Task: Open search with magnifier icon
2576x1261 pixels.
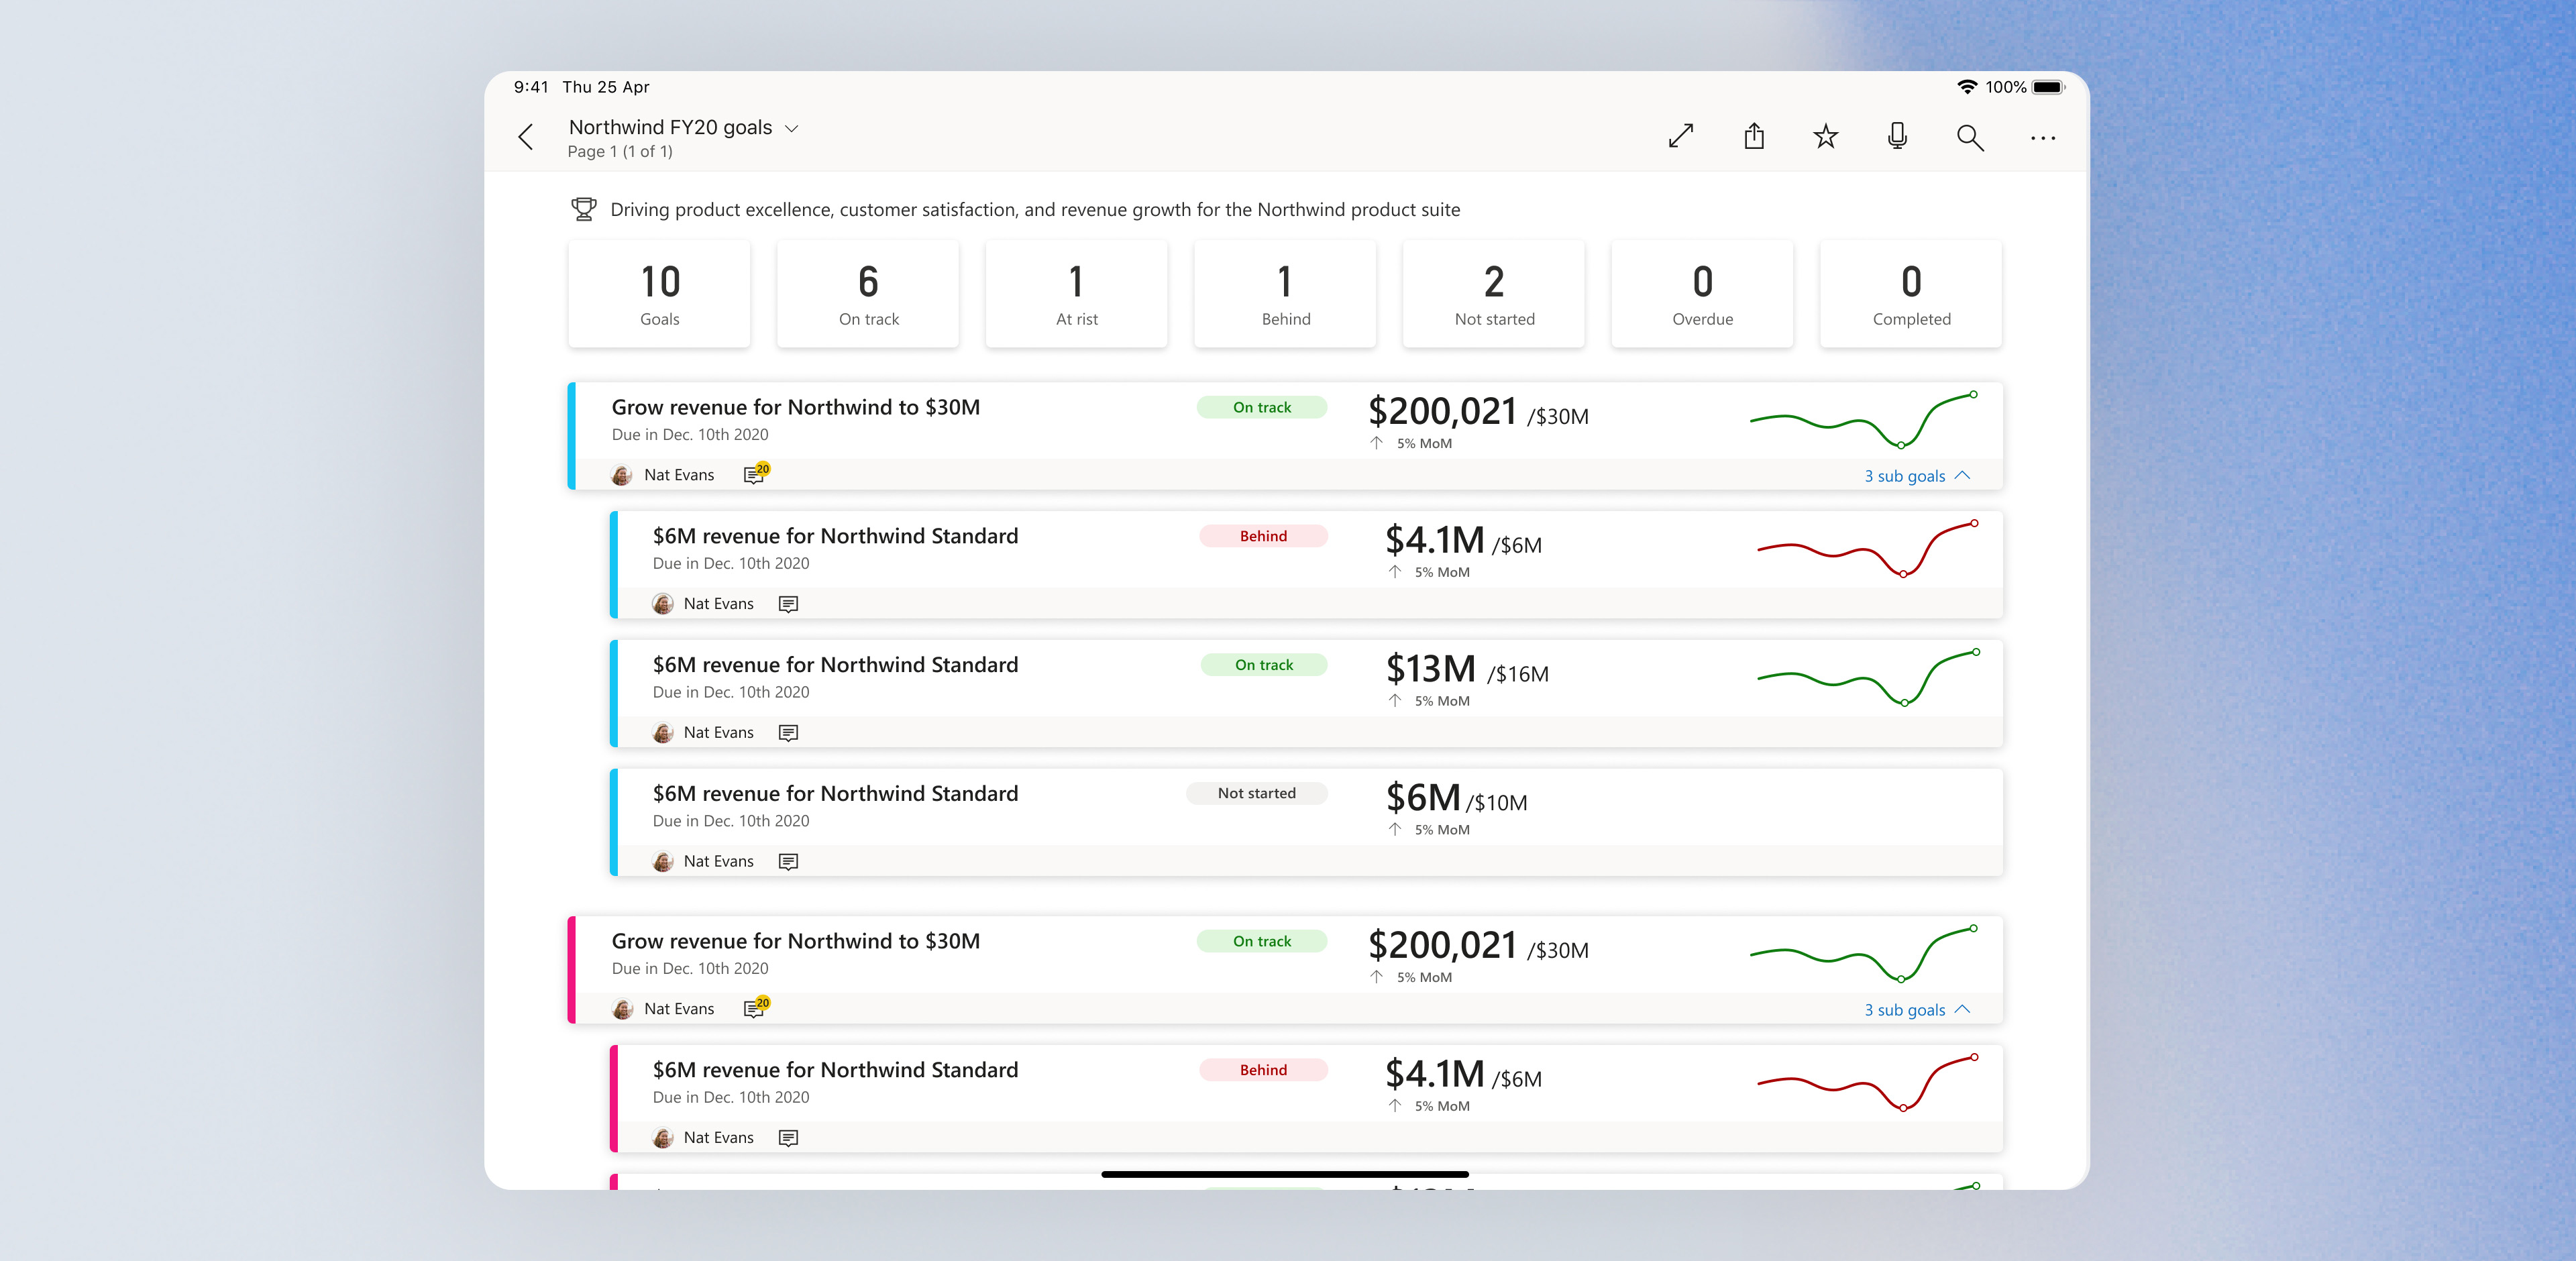Action: [x=1969, y=137]
